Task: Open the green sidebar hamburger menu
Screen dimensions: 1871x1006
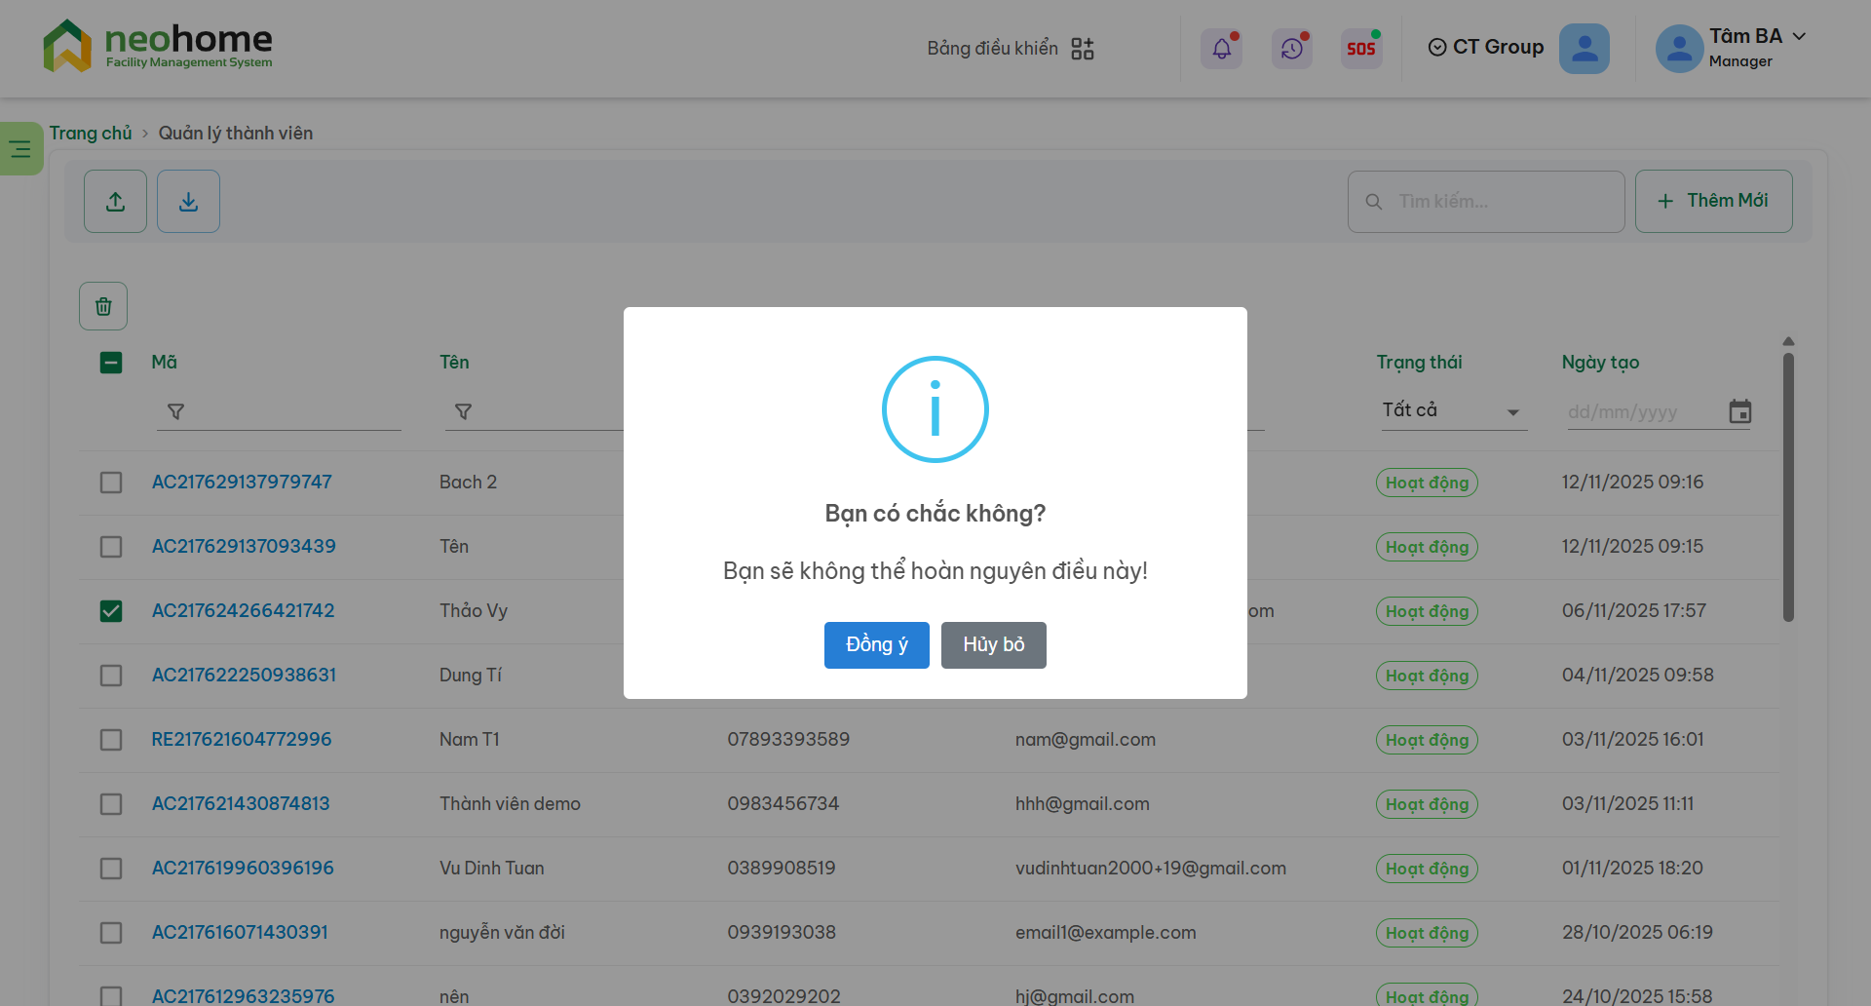Action: pos(20,149)
